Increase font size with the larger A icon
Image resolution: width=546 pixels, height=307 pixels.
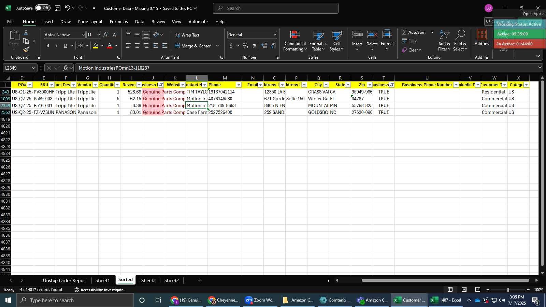tap(106, 35)
